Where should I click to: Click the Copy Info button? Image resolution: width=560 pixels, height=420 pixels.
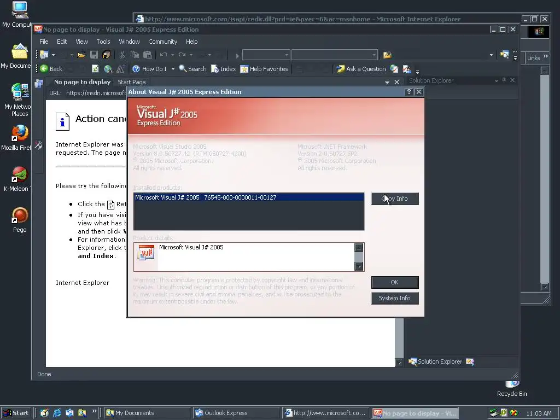[x=395, y=199]
